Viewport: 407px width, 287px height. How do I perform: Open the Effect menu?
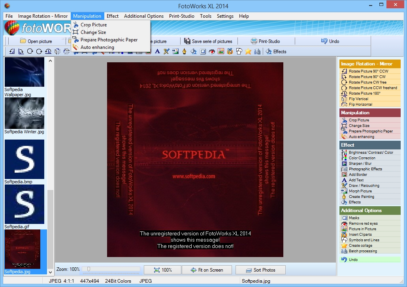(x=113, y=16)
